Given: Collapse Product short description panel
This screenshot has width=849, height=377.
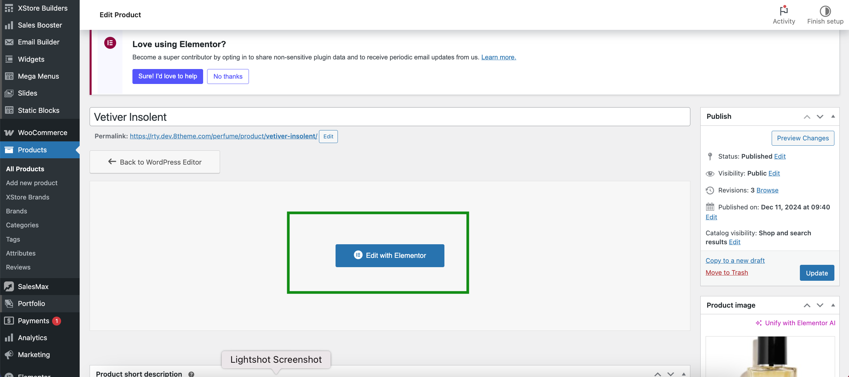Looking at the screenshot, I should pyautogui.click(x=684, y=374).
